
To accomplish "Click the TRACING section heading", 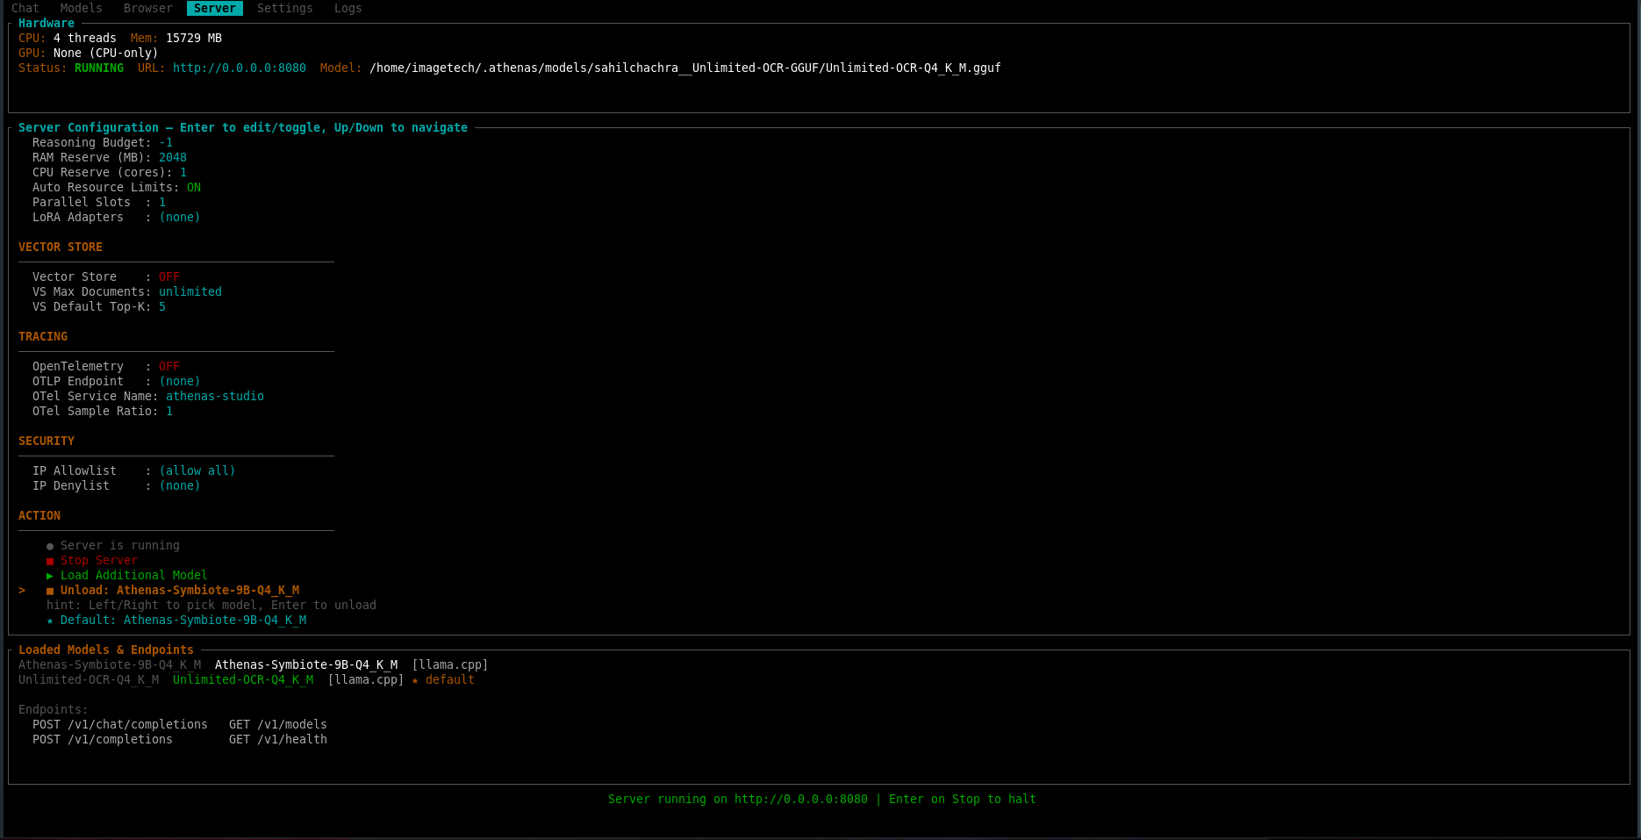I will 43,337.
